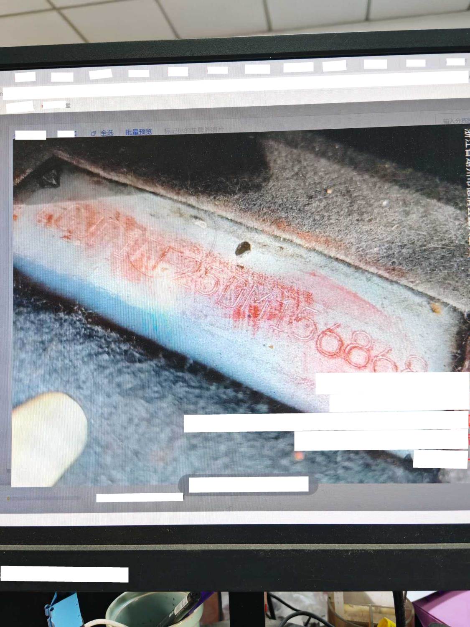Open 批量预览 batch preview
The image size is (470, 627).
[x=139, y=132]
